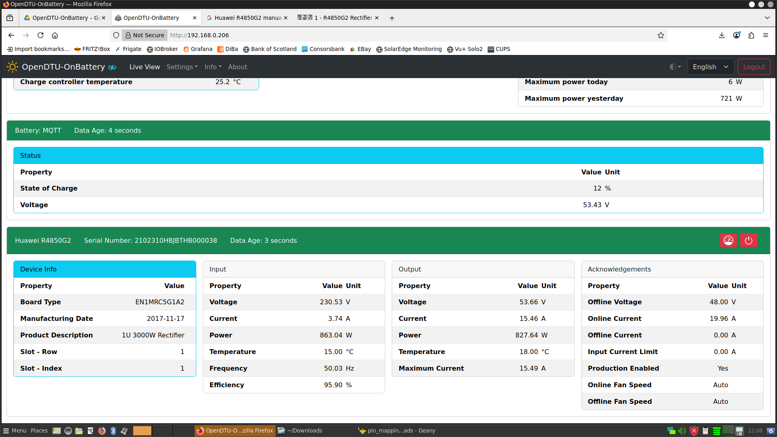Open the About navigation item

pyautogui.click(x=238, y=67)
